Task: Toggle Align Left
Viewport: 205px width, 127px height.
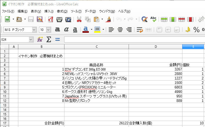Action: (x=111, y=30)
